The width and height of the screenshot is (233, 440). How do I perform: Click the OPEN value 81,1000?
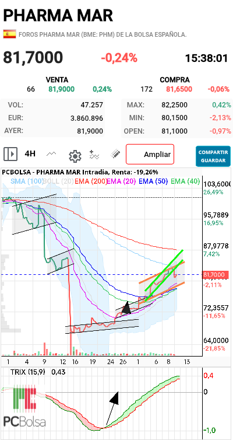coord(175,131)
